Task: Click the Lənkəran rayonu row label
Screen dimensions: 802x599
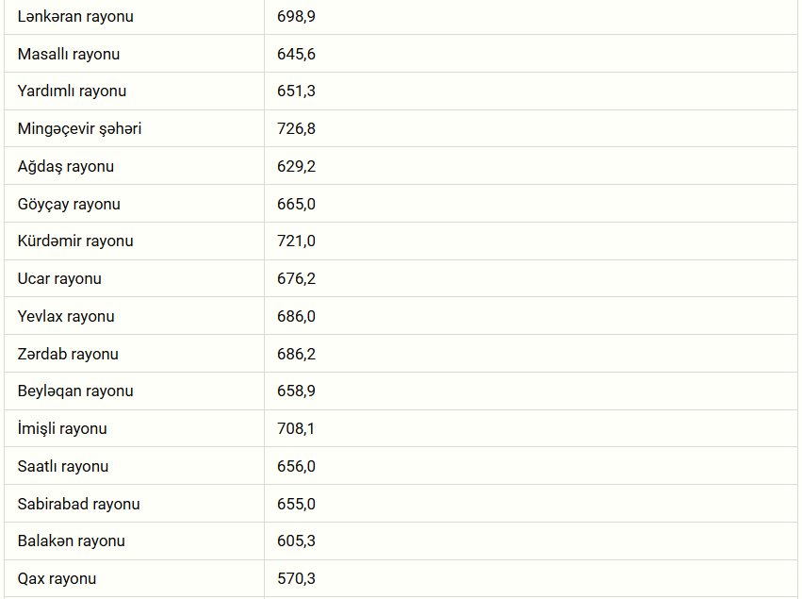Action: 75,17
